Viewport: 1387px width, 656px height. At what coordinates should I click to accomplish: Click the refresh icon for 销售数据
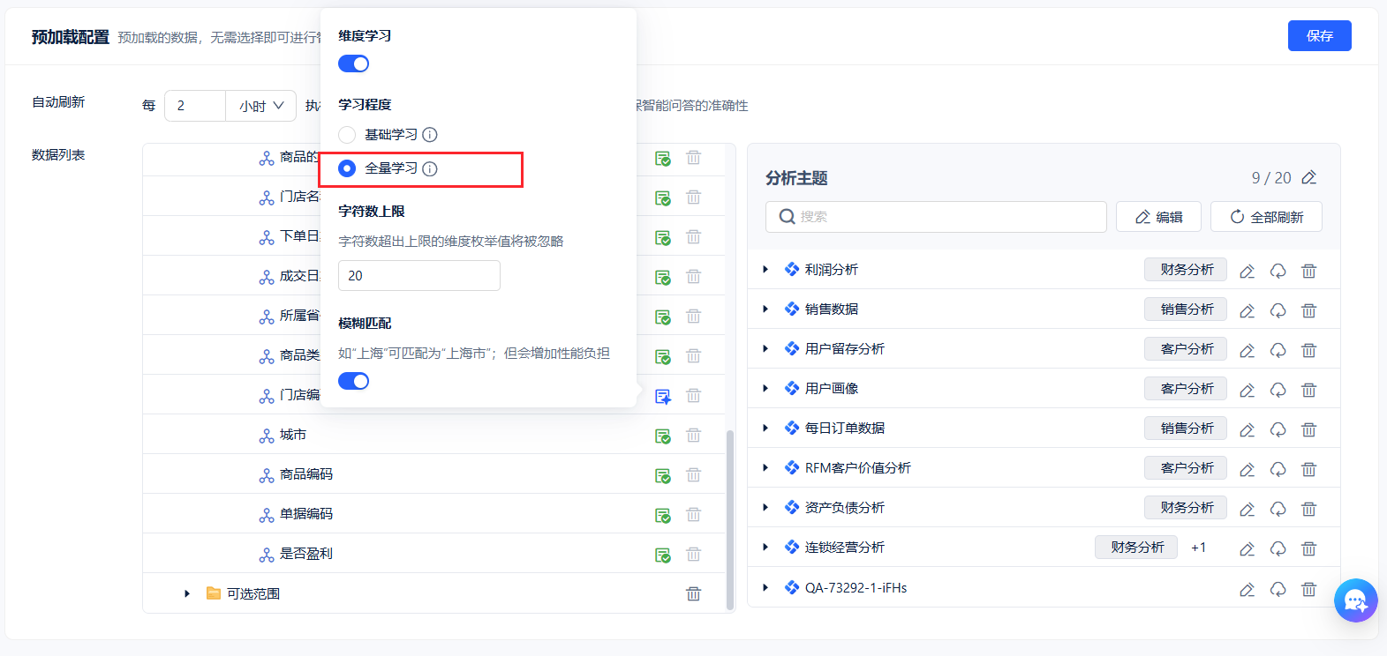[x=1278, y=310]
